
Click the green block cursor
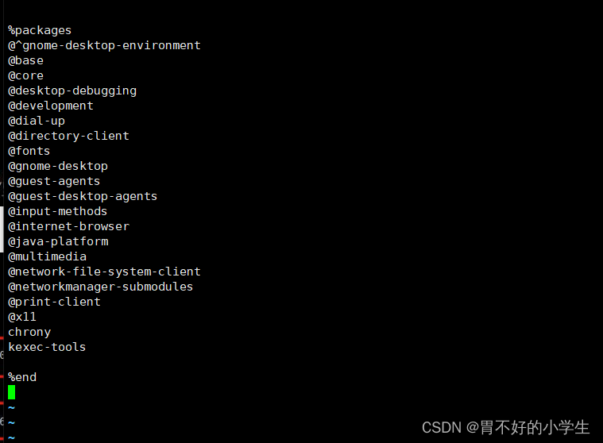click(x=12, y=392)
